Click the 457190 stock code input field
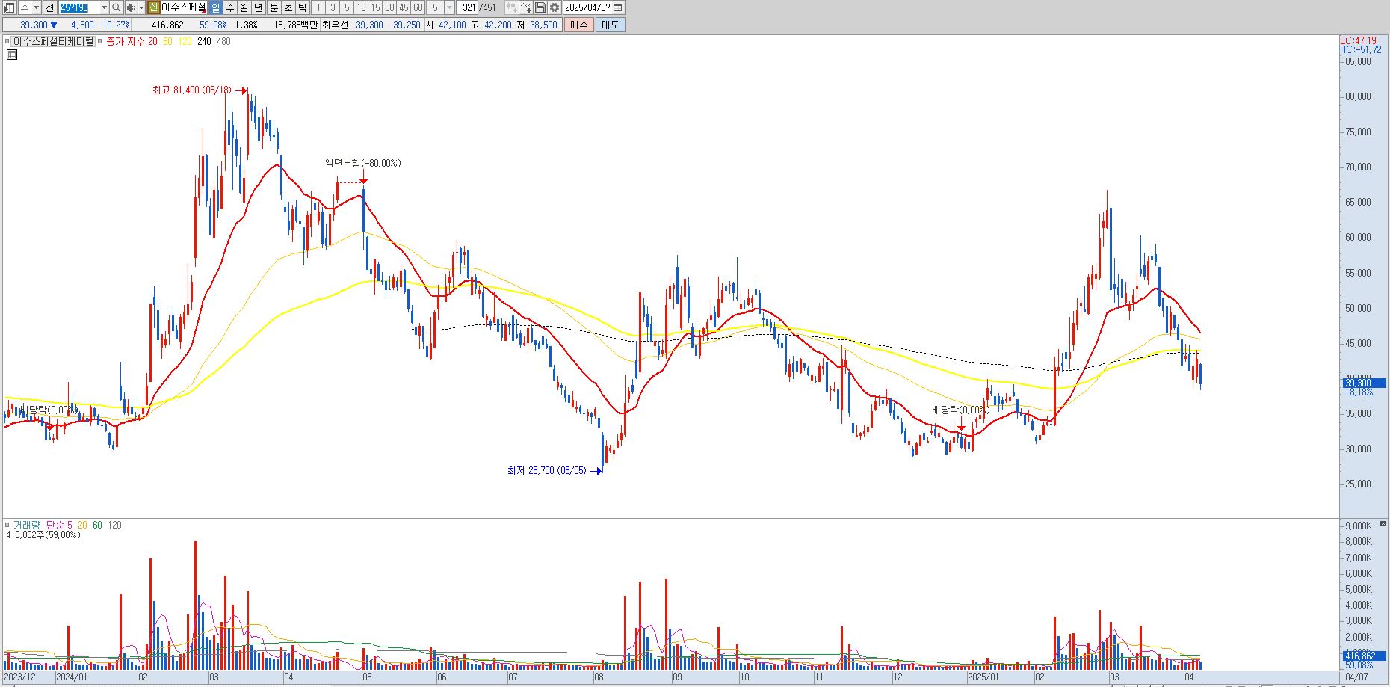Screen dimensions: 1390x687 point(78,7)
